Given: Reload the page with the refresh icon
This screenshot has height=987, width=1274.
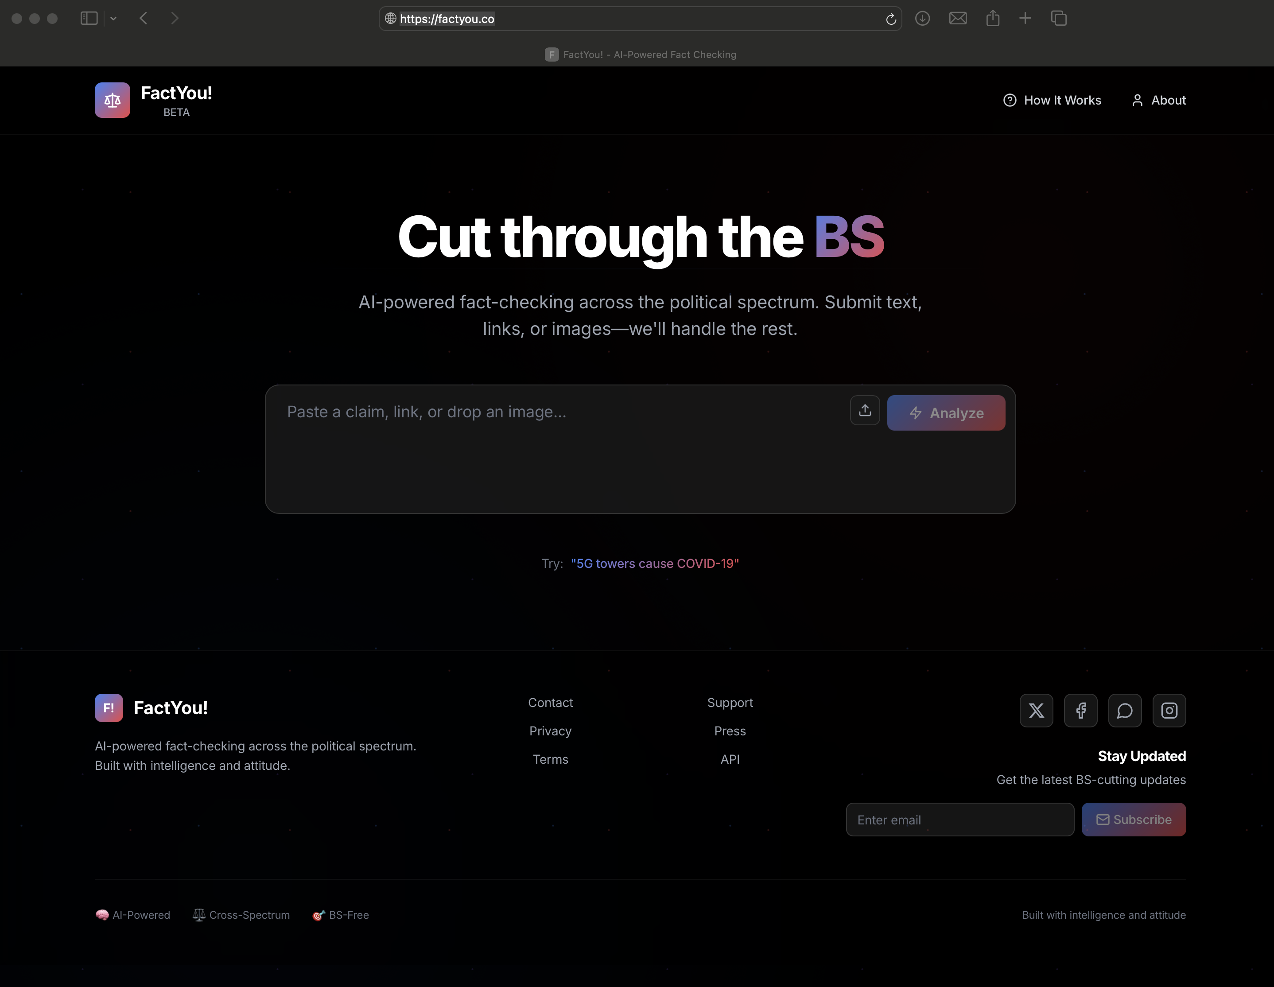Looking at the screenshot, I should (891, 19).
